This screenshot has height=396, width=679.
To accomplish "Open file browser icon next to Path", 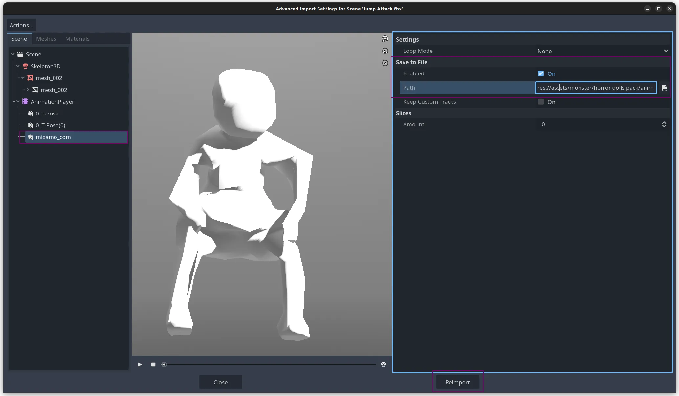I will point(664,88).
